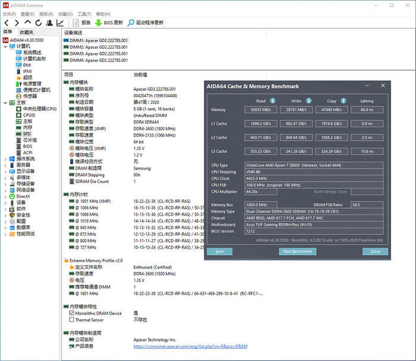Click BIOS 更新 green arrow button
This screenshot has height=361, width=416.
click(x=109, y=23)
